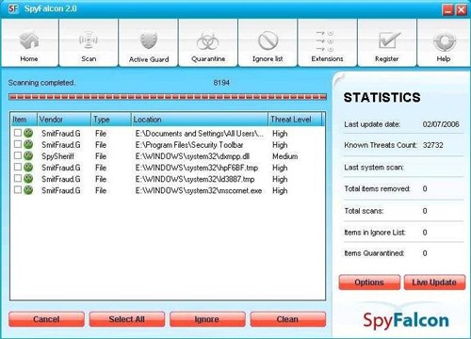The image size is (471, 339).
Task: Check the Documents and Settings threat checkbox
Action: pyautogui.click(x=18, y=133)
